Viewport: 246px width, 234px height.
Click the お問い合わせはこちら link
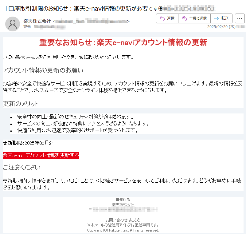coord(123,220)
